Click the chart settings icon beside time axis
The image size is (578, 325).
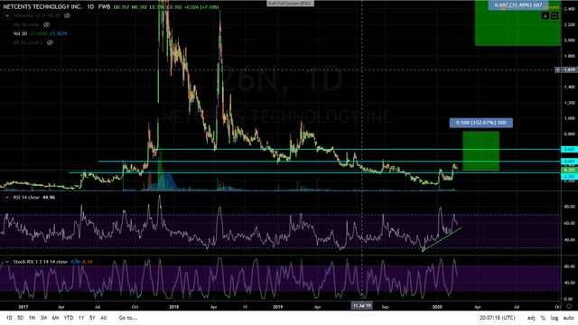click(x=569, y=307)
